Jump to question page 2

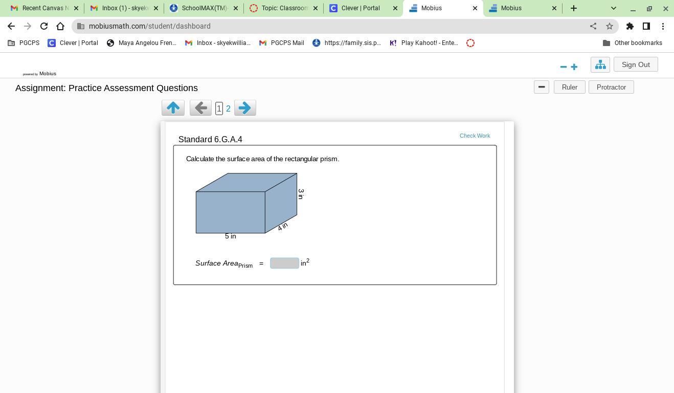228,108
